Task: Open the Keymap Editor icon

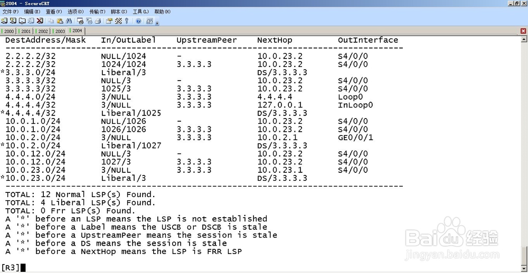Action: (118, 21)
